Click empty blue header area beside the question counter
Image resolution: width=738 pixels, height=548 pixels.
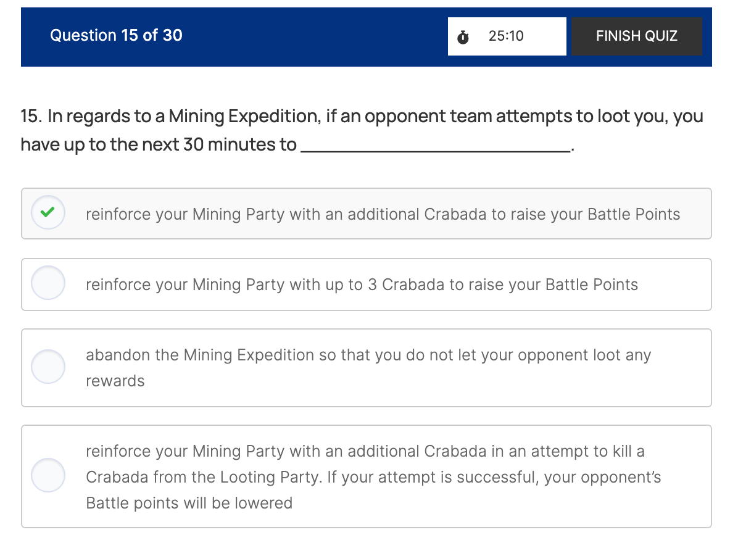[315, 36]
